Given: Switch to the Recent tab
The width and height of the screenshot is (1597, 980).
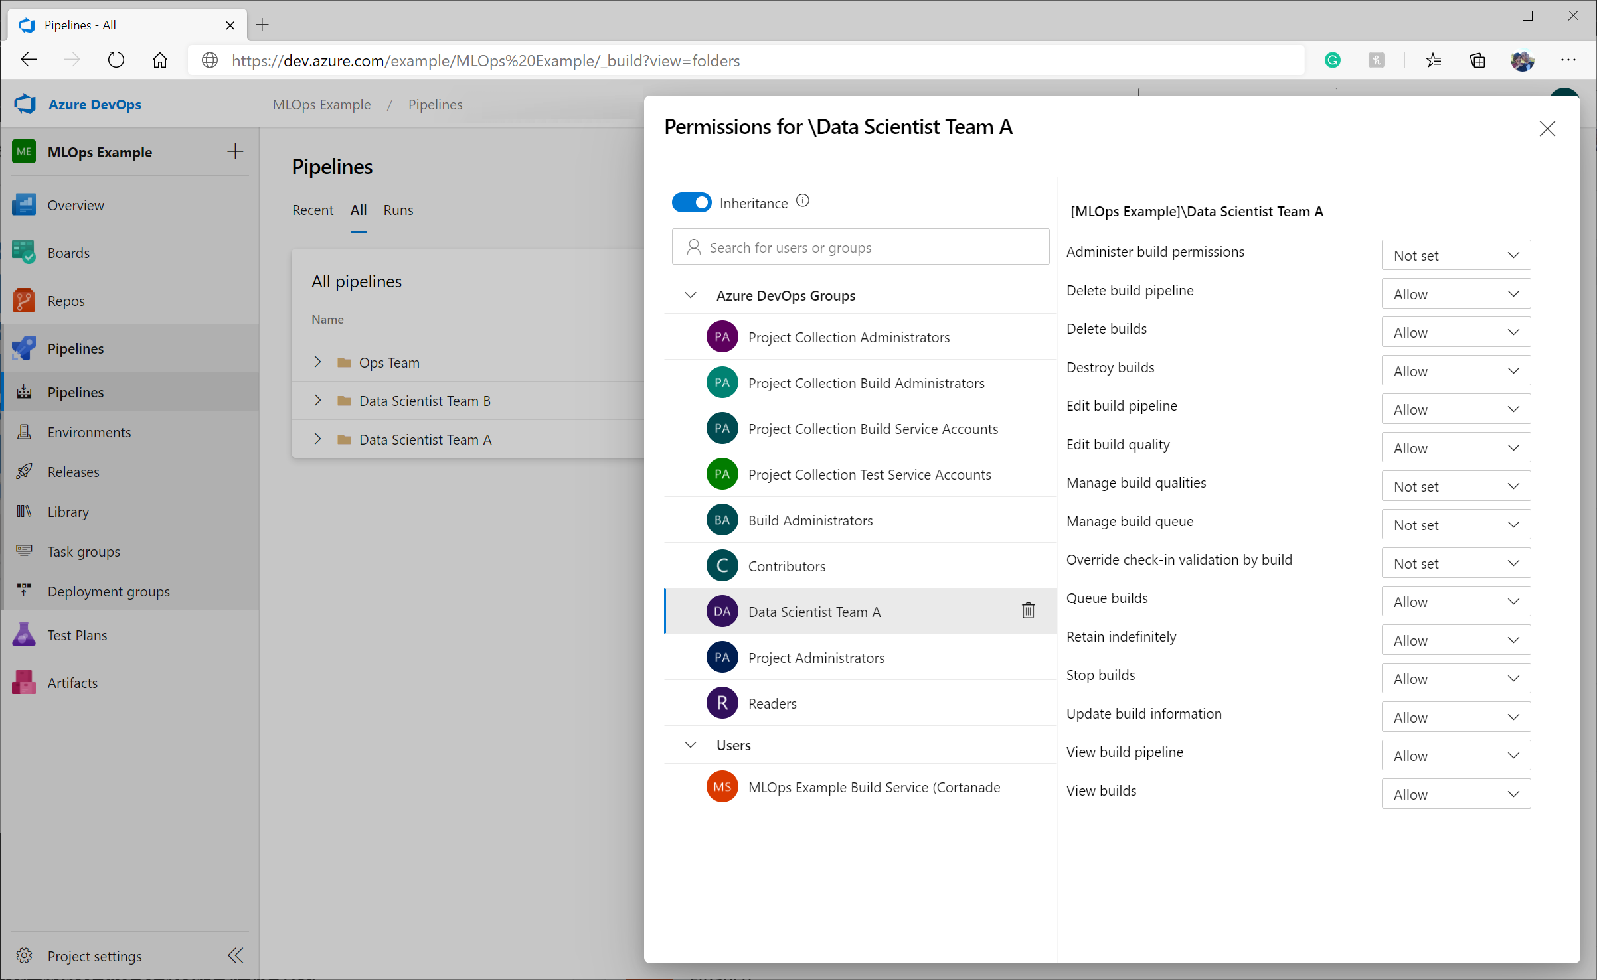Looking at the screenshot, I should pyautogui.click(x=313, y=210).
